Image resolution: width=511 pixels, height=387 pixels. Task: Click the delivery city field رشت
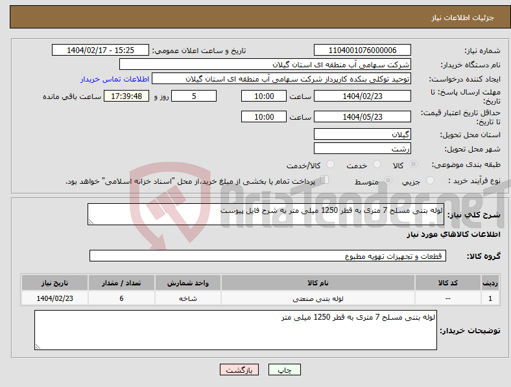(362, 148)
